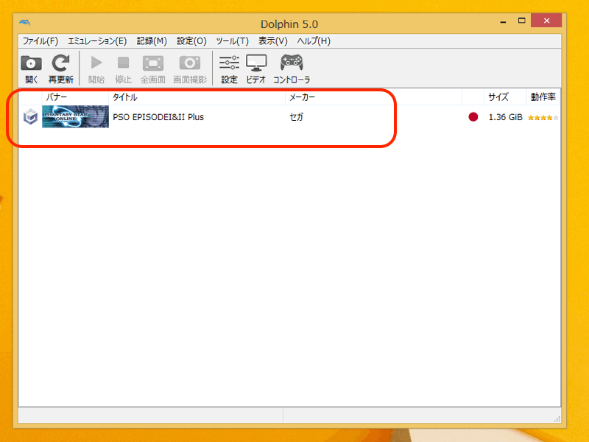The image size is (589, 442).
Task: Sort by the 動作率 column header
Action: click(x=543, y=97)
